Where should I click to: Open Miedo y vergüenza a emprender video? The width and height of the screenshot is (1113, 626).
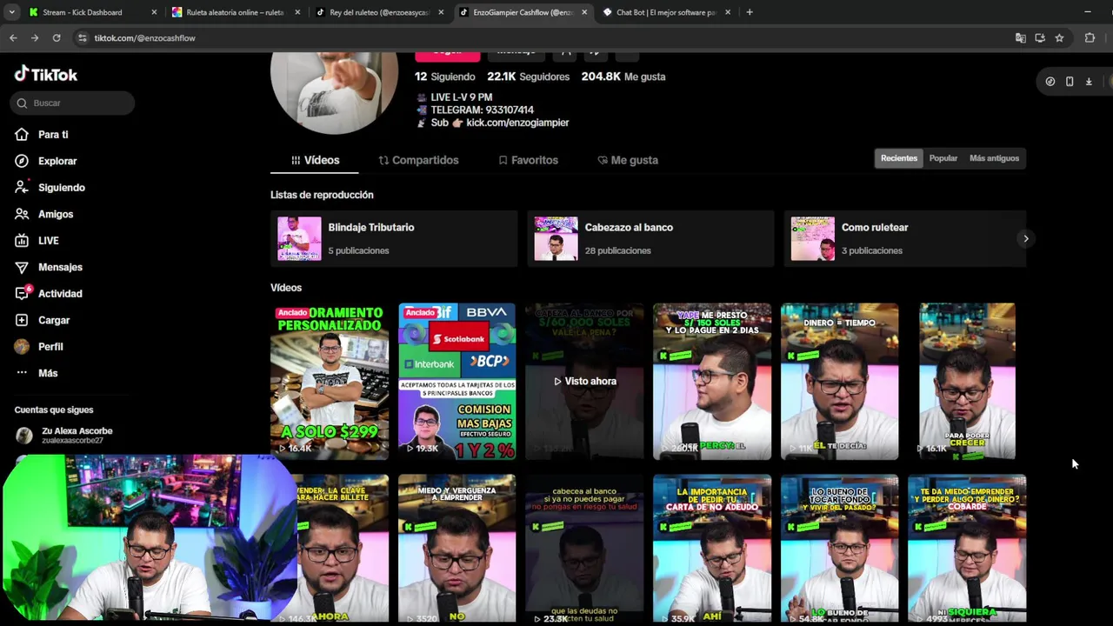point(457,549)
